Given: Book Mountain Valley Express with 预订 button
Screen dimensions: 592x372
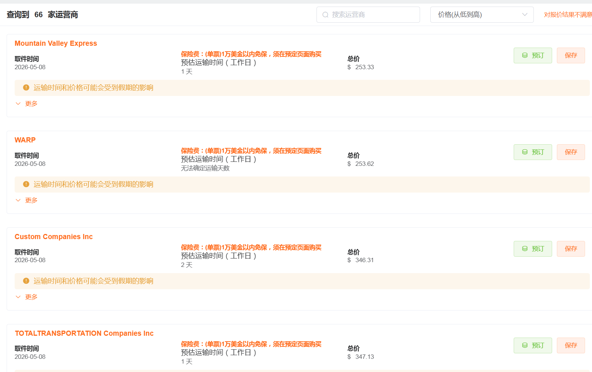Looking at the screenshot, I should (x=533, y=55).
